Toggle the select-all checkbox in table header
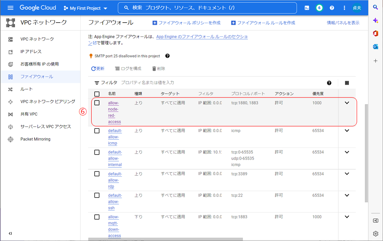383x241 pixels. pos(97,94)
